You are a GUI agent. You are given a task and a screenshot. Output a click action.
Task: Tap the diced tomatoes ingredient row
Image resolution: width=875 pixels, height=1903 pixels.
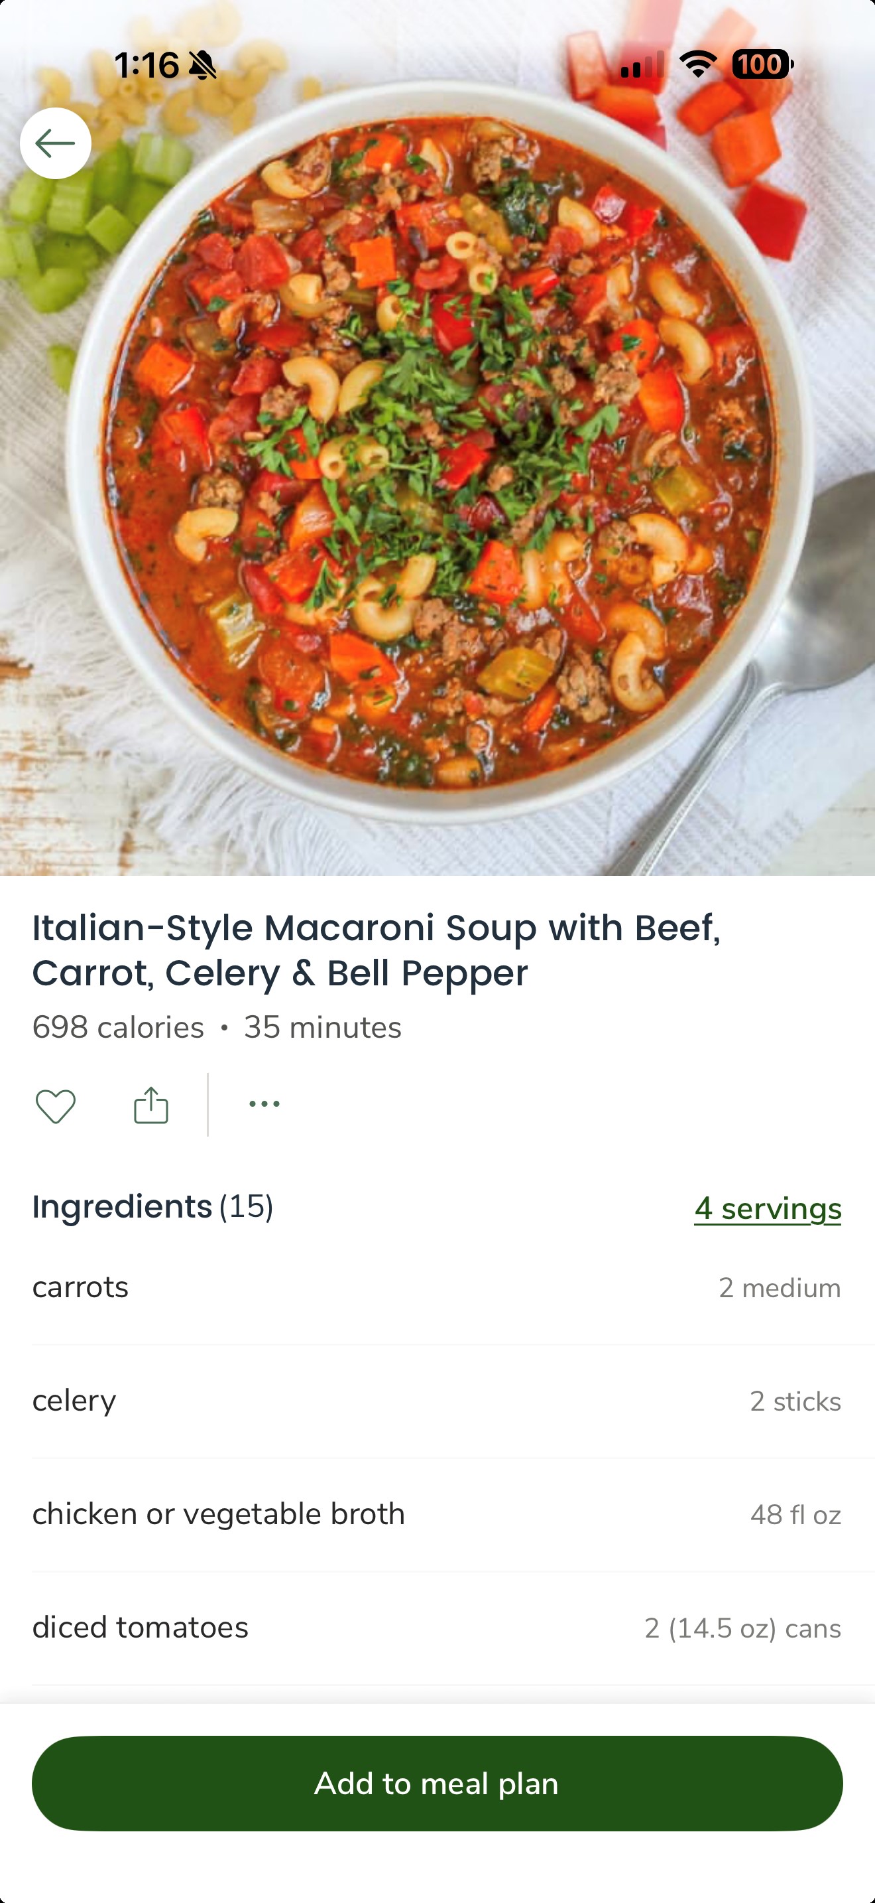437,1628
